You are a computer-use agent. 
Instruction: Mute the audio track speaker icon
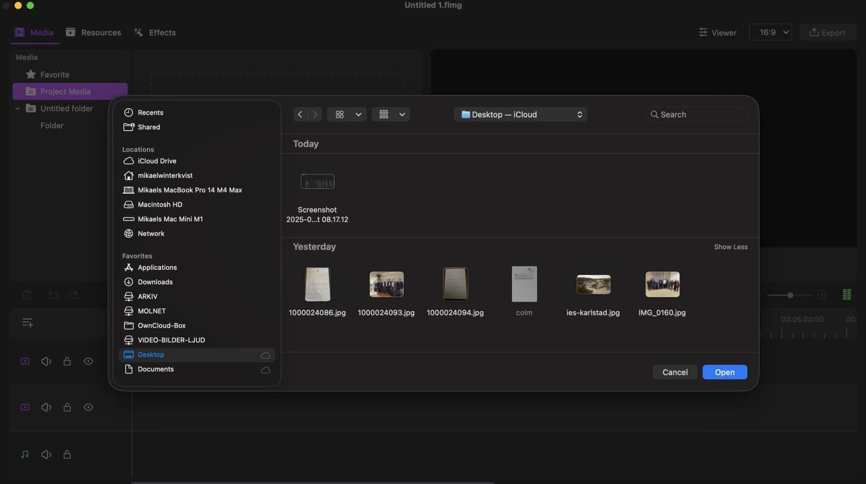(46, 455)
